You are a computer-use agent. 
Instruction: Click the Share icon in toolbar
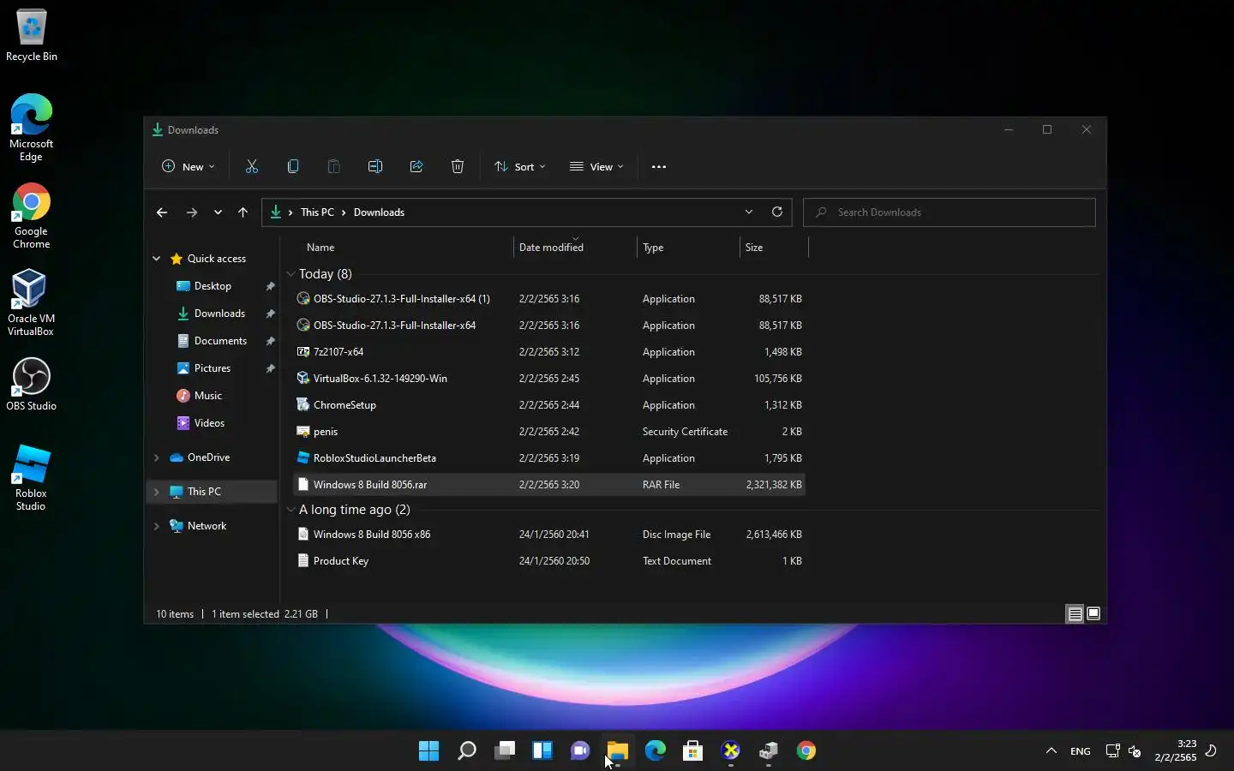(x=416, y=167)
